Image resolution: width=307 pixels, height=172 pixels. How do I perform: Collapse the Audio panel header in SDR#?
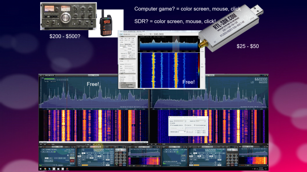(128, 59)
